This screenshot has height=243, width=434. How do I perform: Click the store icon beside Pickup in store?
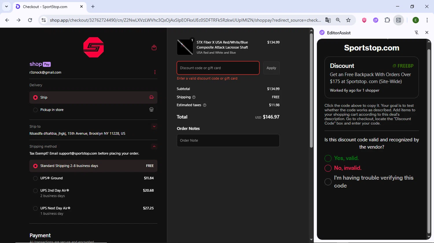[x=151, y=110]
